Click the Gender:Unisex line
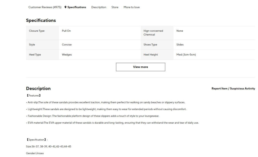The height and width of the screenshot is (157, 258). pos(35,153)
